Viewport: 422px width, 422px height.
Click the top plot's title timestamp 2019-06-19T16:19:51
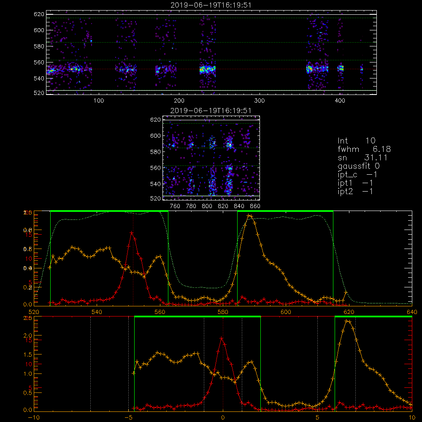(x=211, y=5)
